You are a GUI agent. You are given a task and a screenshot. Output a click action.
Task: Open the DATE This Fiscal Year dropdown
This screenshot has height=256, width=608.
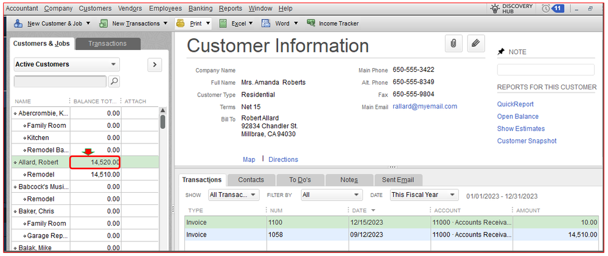pos(424,195)
